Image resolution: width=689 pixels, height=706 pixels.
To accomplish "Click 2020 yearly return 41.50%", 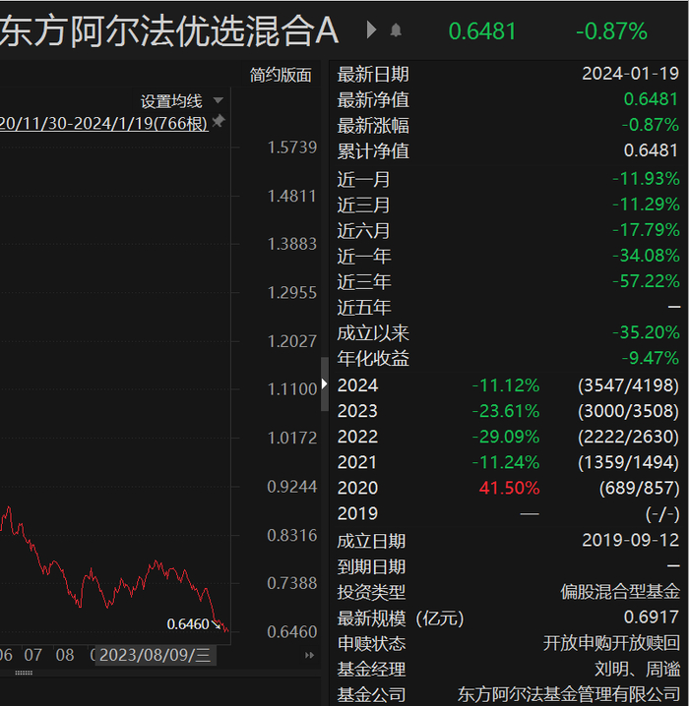I will pos(509,488).
